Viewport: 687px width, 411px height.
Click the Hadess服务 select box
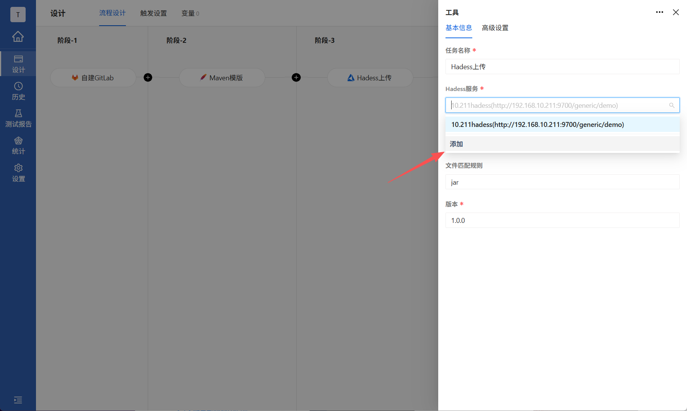(x=562, y=105)
